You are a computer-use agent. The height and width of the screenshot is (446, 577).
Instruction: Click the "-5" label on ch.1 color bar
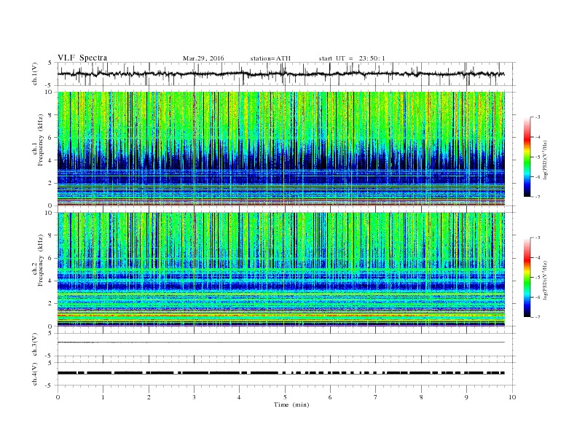pos(538,157)
